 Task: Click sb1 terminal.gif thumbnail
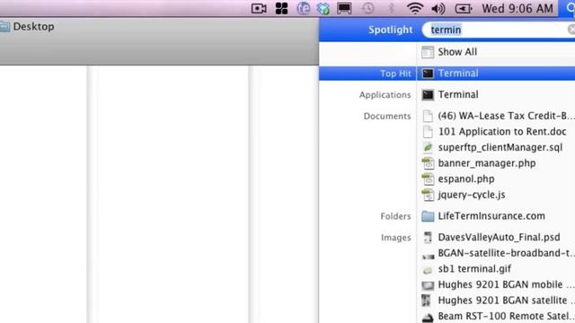point(428,271)
